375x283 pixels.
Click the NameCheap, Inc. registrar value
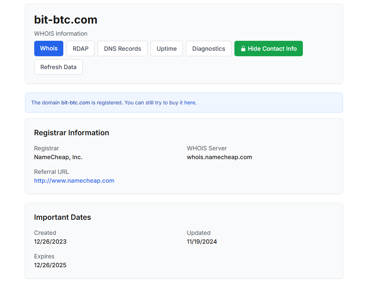point(58,157)
